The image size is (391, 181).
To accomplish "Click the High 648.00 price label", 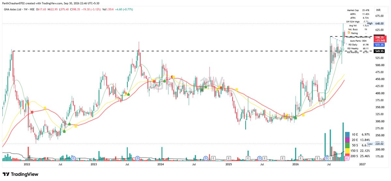I will tap(376, 23).
